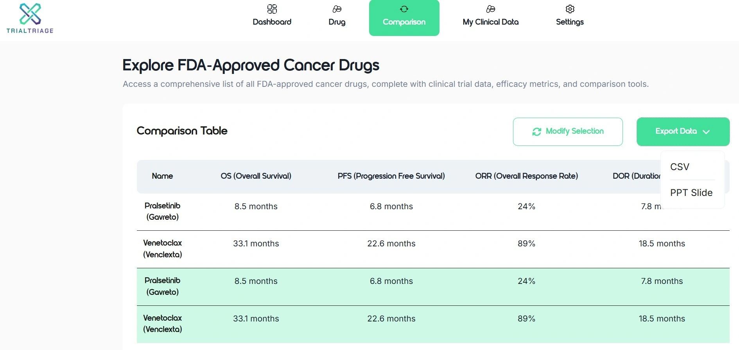Click 8.5 months in green Pralsetinib row
Image resolution: width=739 pixels, height=350 pixels.
[x=256, y=281]
